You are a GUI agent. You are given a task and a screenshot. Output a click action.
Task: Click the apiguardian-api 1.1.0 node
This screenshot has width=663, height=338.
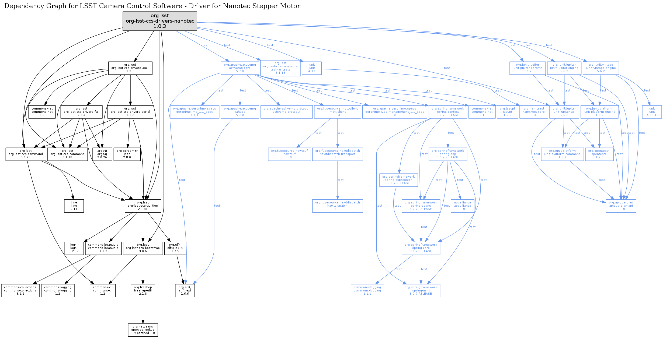[x=621, y=206]
